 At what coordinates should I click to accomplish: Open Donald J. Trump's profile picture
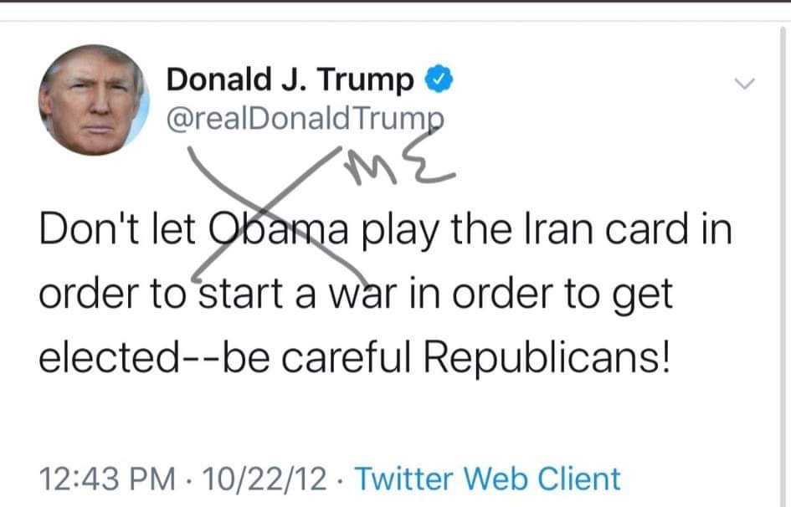click(x=94, y=100)
